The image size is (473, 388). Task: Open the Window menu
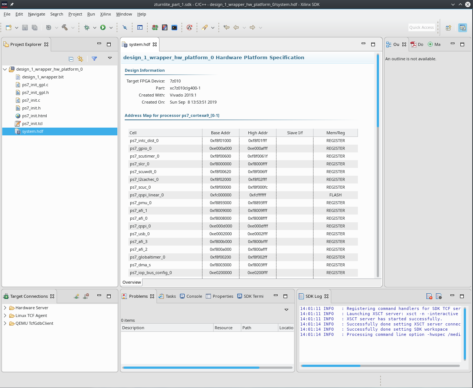coord(124,14)
